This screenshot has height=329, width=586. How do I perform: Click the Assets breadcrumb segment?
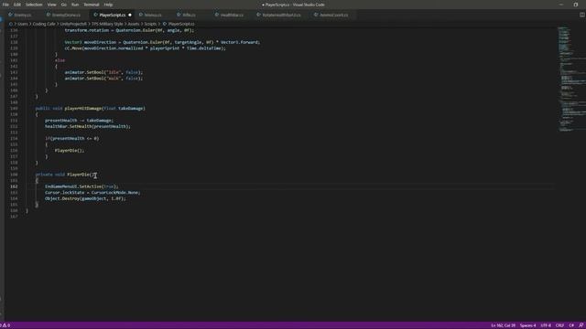134,24
